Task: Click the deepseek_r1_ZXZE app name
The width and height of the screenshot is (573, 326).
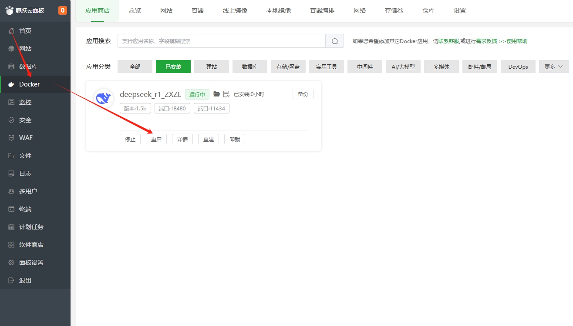Action: [x=151, y=94]
